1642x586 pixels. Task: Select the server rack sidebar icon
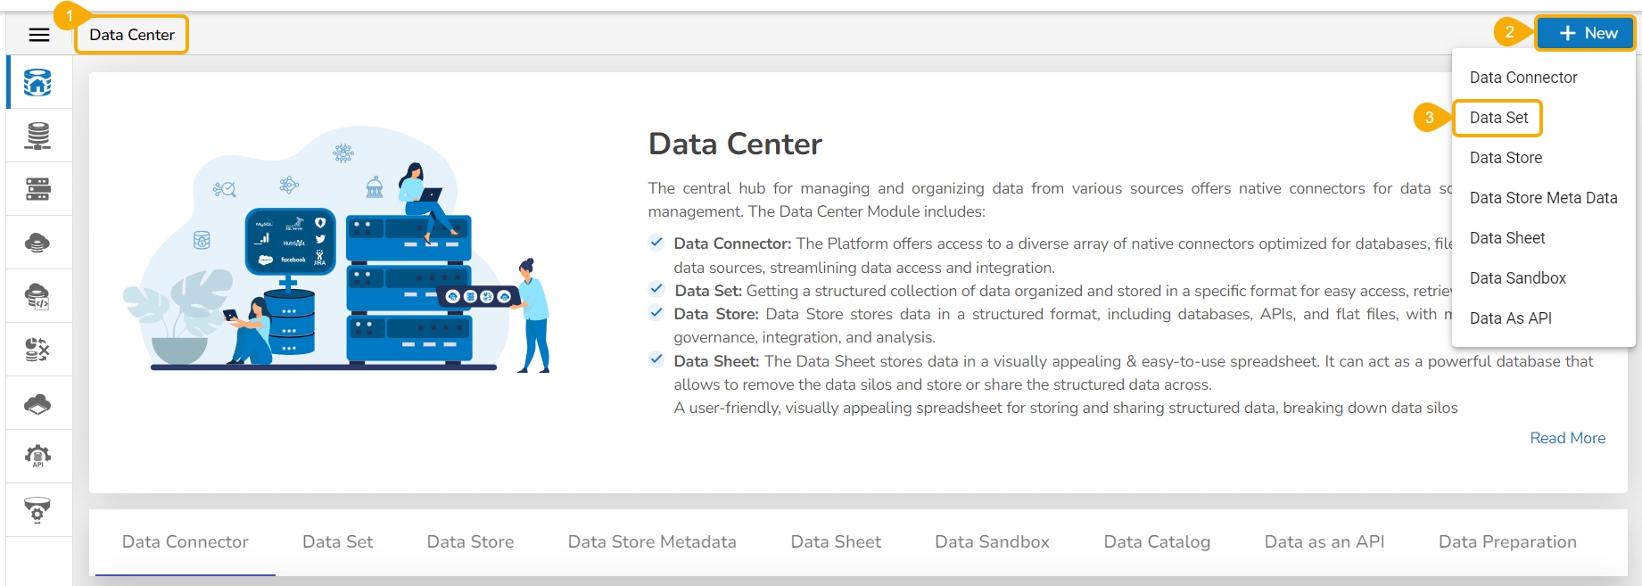pos(37,189)
